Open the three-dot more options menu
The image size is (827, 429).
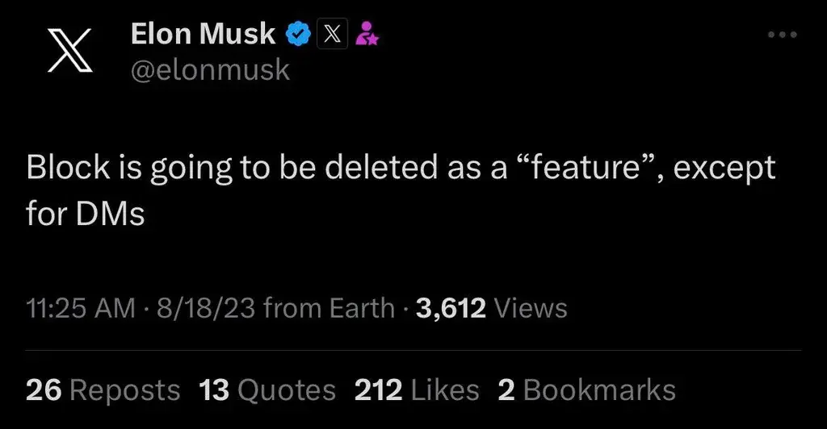(782, 35)
